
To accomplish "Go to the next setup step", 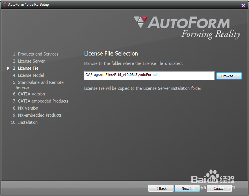I will (187, 188).
